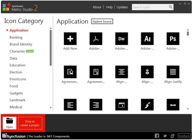Screen dimensions: 192x140
Task: Click the Add-New label text
Action: point(70,49)
